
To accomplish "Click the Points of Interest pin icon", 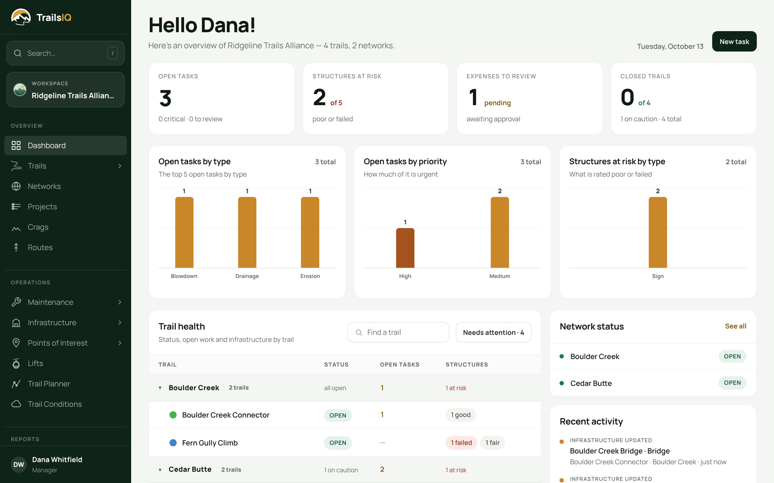I will coord(16,343).
